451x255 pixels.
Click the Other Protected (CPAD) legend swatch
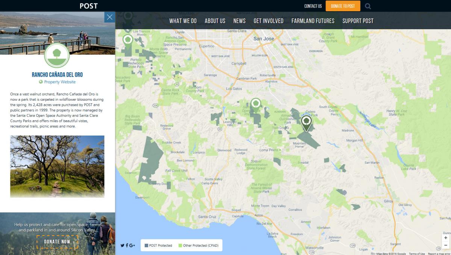[x=180, y=246]
